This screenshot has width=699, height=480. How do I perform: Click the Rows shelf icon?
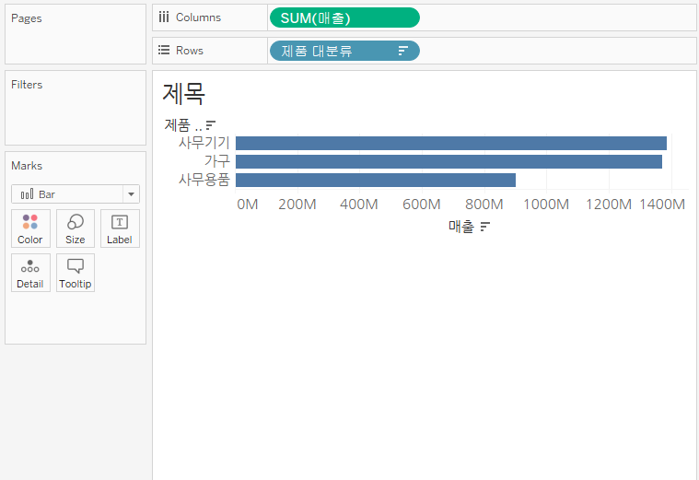point(164,50)
